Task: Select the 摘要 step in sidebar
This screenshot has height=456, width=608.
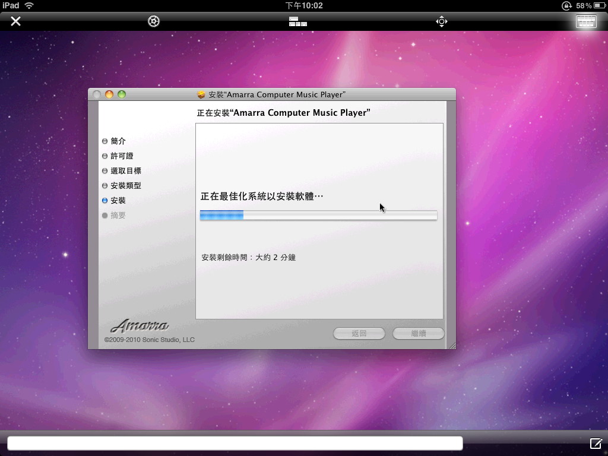Action: point(114,215)
